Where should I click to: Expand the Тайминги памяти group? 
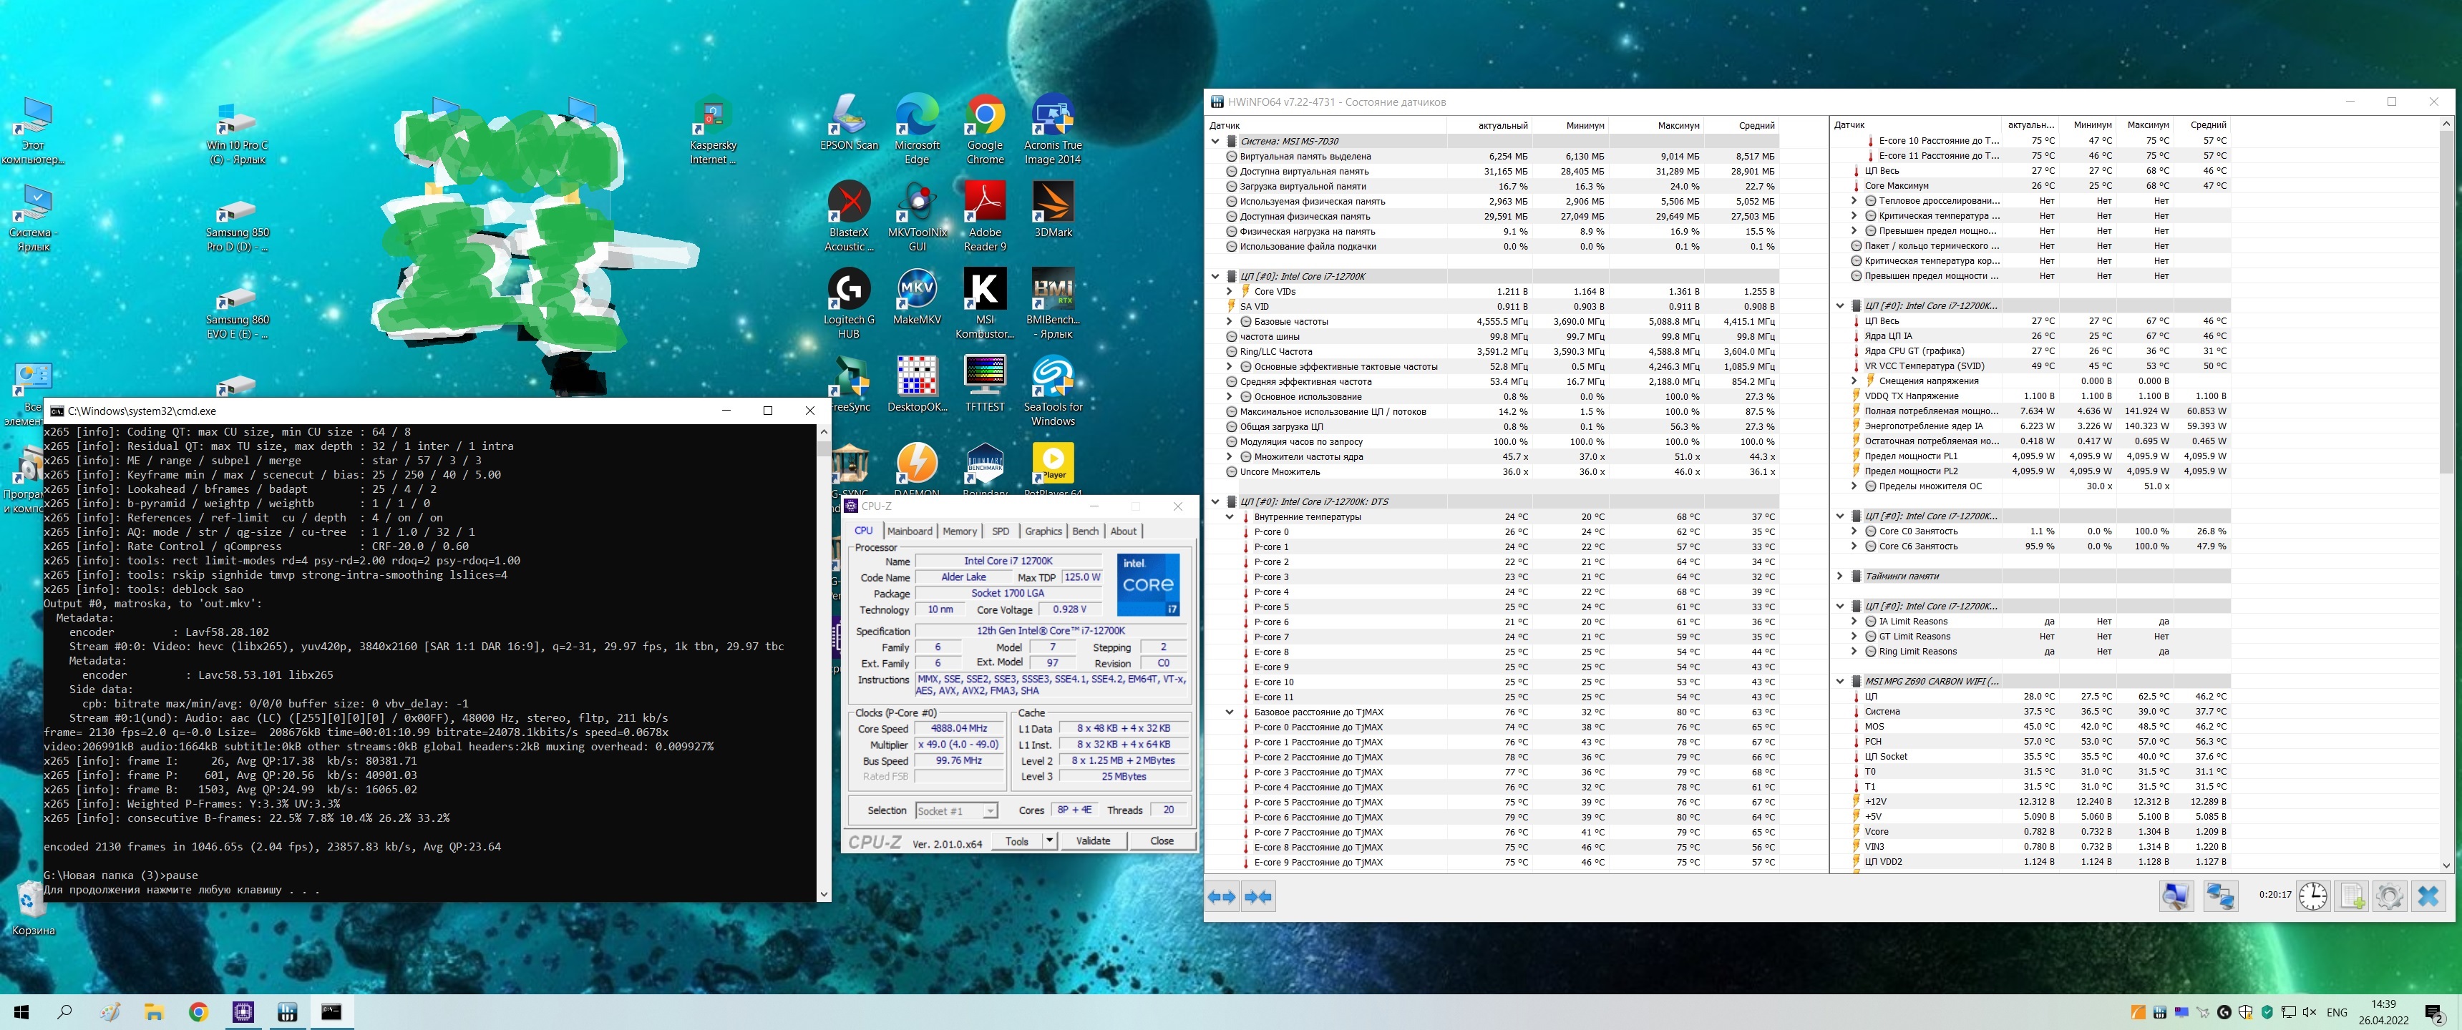tap(1840, 576)
